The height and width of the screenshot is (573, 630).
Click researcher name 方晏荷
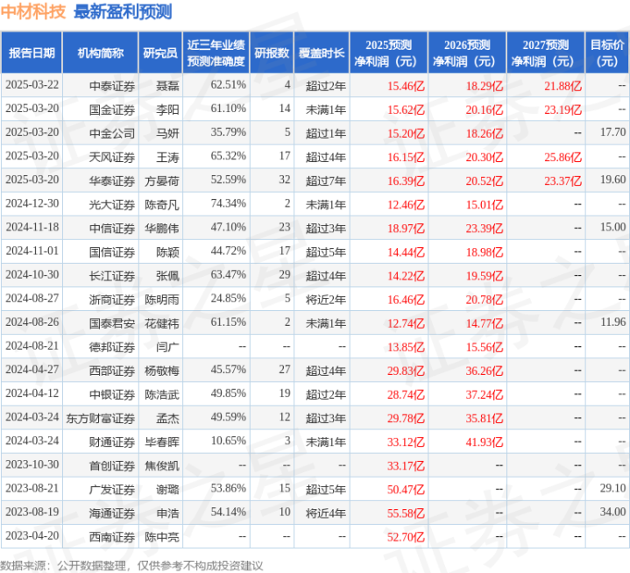162,180
